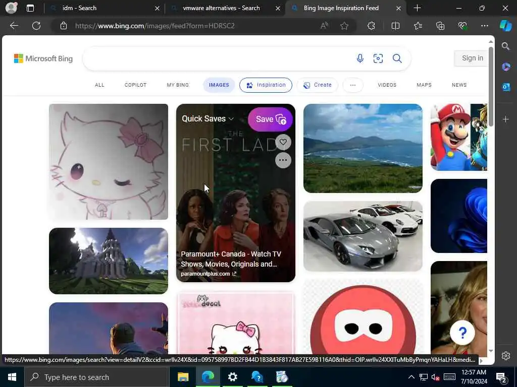Click the sidebar Search icon

(506, 46)
